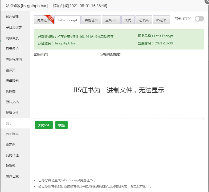Click the dialog title 站点修改[hs.gpihpb.bar]
Screen dimensions: 209x192
pyautogui.click(x=27, y=6)
